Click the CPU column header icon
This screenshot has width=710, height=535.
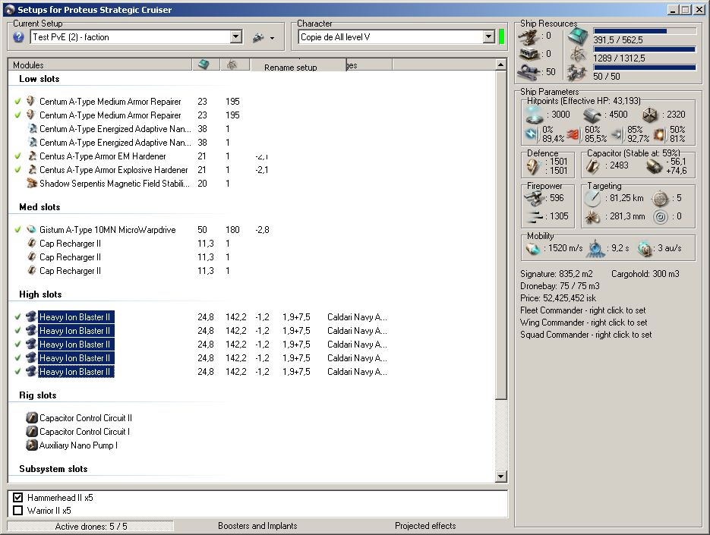(204, 65)
